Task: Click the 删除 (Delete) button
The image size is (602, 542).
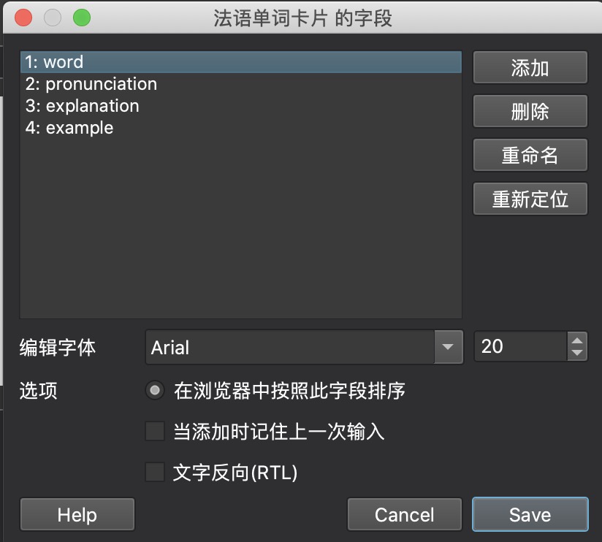Action: pos(530,112)
